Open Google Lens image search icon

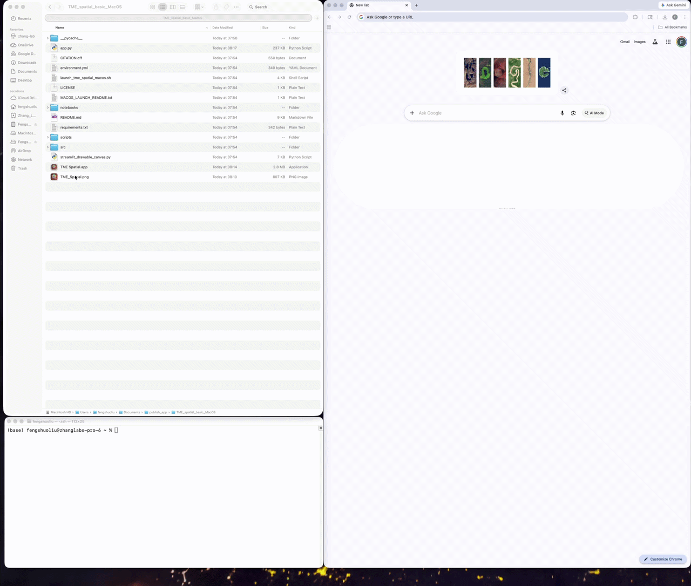click(573, 113)
